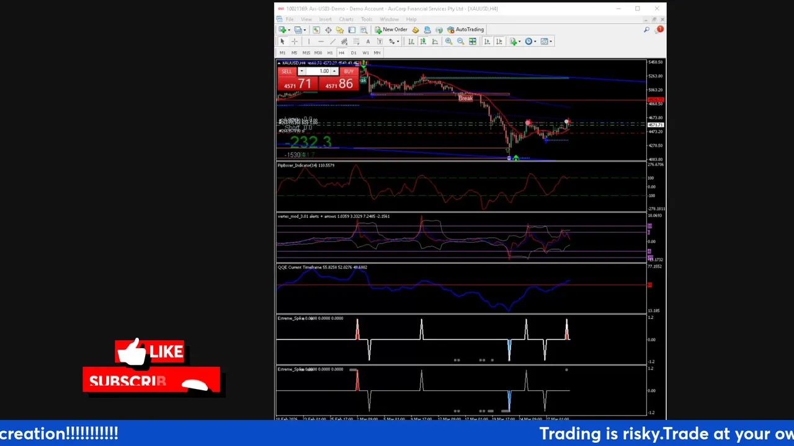Tile windows with the grid icon
This screenshot has height=446, width=794.
pos(472,42)
